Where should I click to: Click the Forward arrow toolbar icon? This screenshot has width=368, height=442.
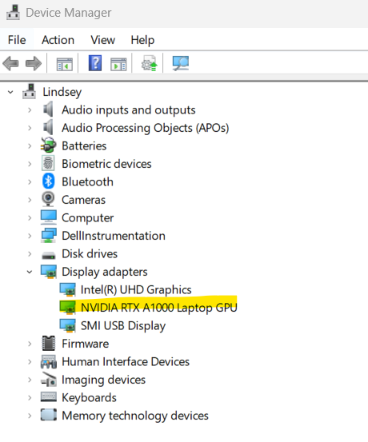coord(34,63)
